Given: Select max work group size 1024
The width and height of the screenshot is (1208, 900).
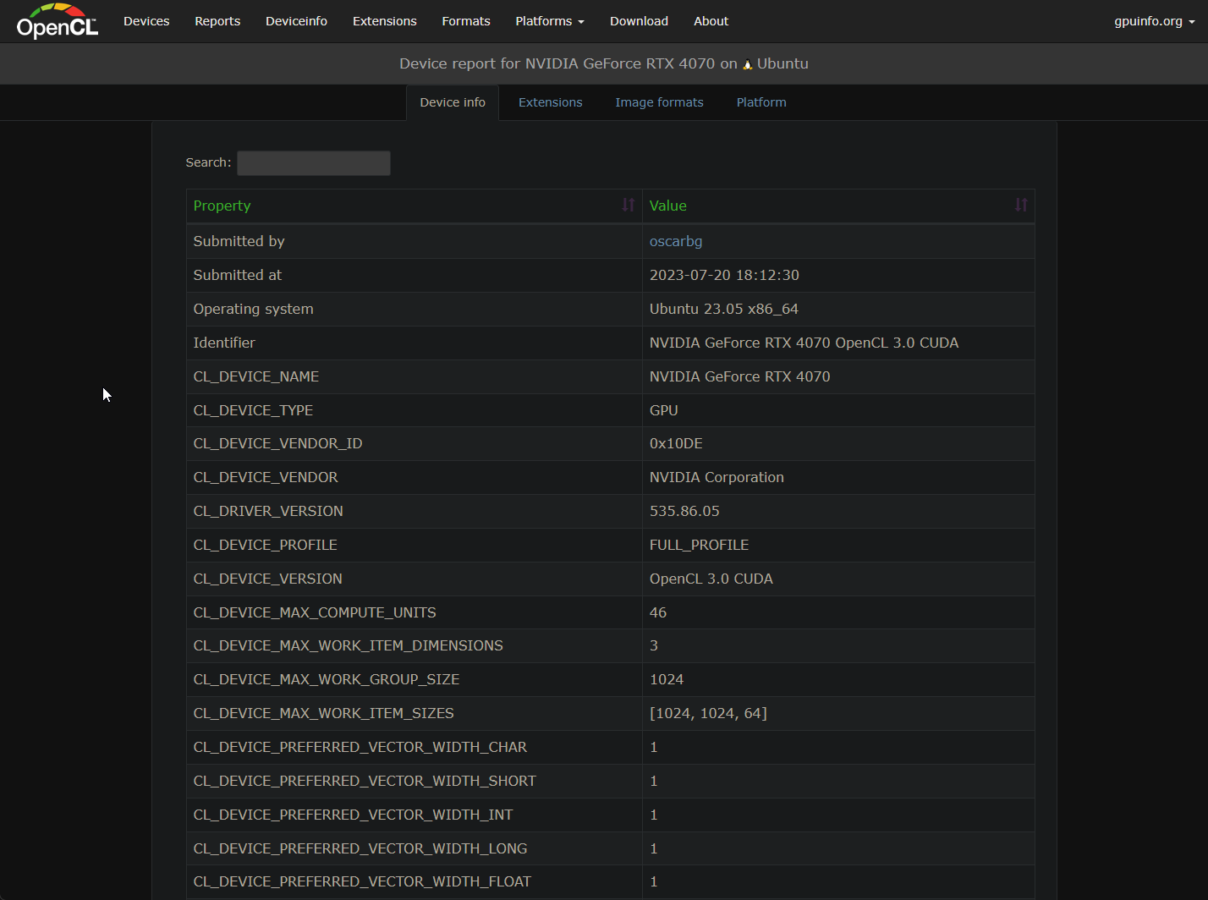Looking at the screenshot, I should [667, 679].
